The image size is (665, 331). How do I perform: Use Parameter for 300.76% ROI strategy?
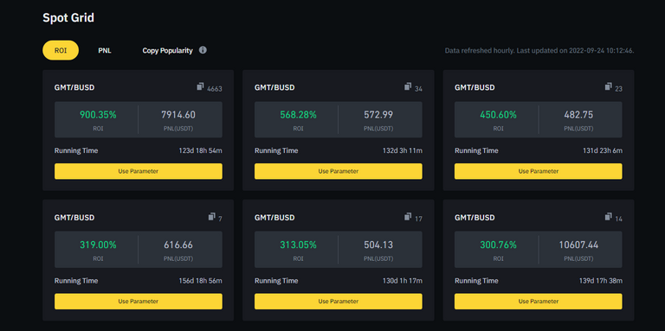click(539, 302)
